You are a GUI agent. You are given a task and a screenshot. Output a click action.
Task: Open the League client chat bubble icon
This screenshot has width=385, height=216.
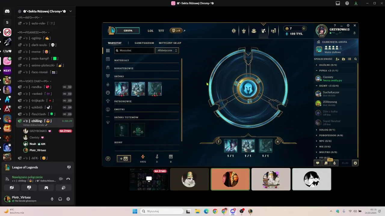tap(317, 163)
